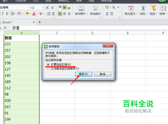
Task: Close the Book1 document tab
Action: [x=34, y=22]
